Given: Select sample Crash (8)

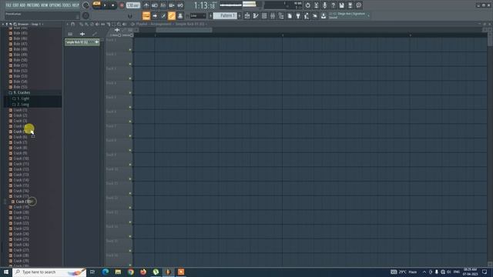Looking at the screenshot, I should coord(20,148).
